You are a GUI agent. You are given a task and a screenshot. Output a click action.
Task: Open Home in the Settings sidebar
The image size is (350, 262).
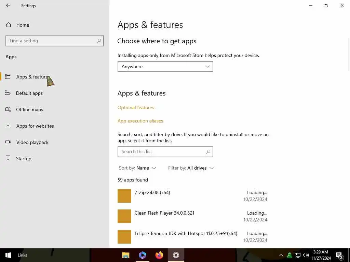coord(23,25)
